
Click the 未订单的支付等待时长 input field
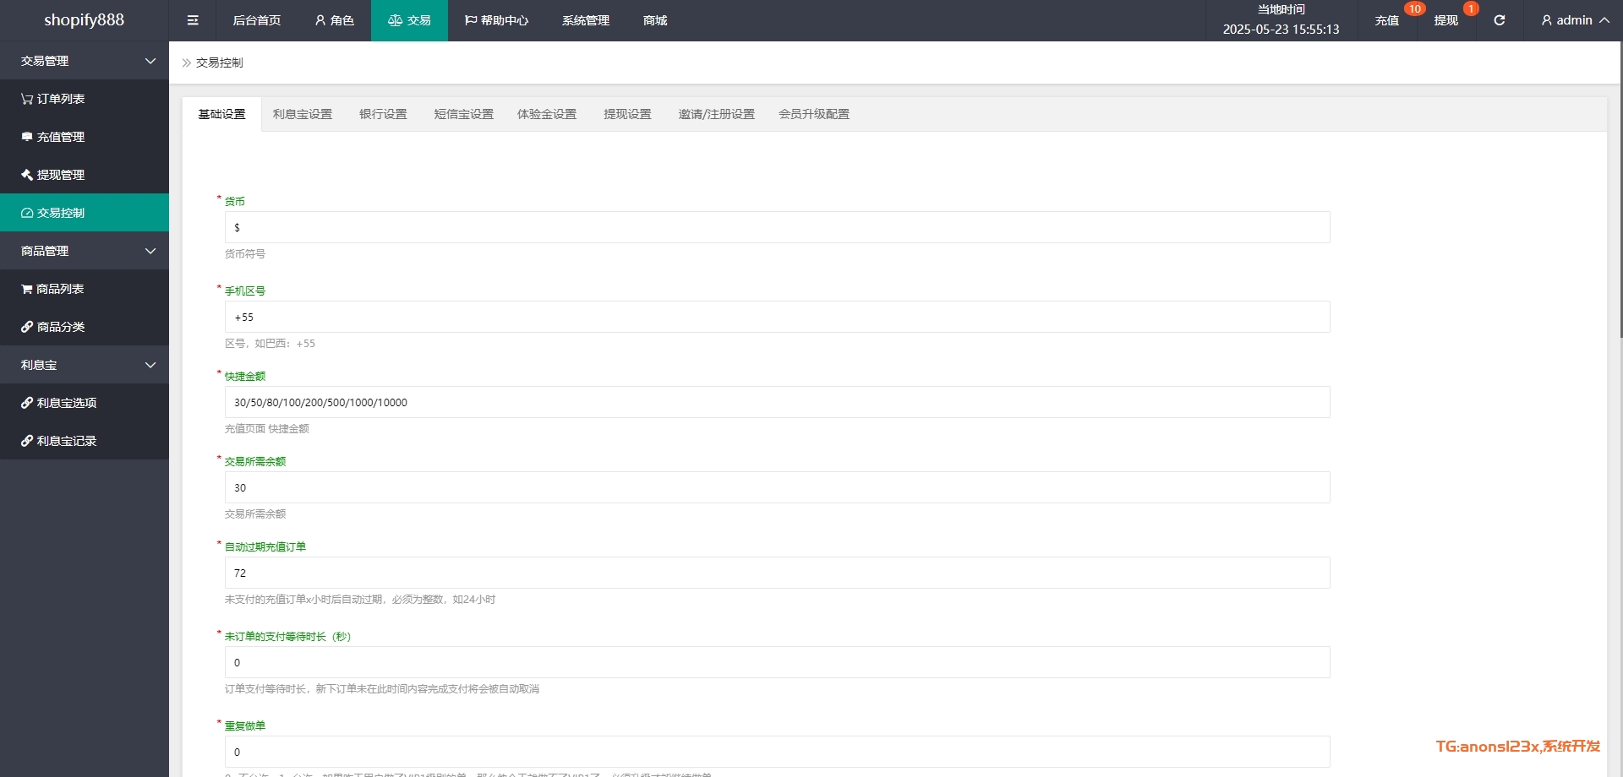coord(777,662)
